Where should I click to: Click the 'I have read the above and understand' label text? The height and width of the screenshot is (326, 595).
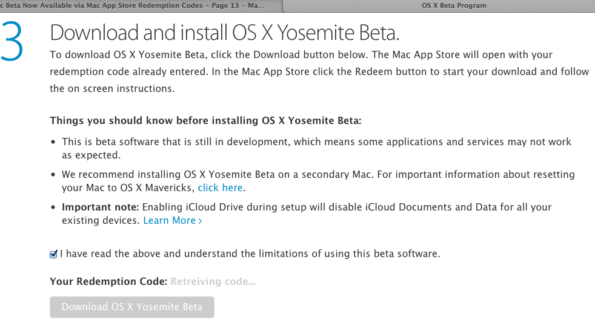(x=250, y=253)
